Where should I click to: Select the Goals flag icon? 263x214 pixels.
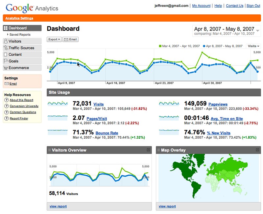coord(6,61)
